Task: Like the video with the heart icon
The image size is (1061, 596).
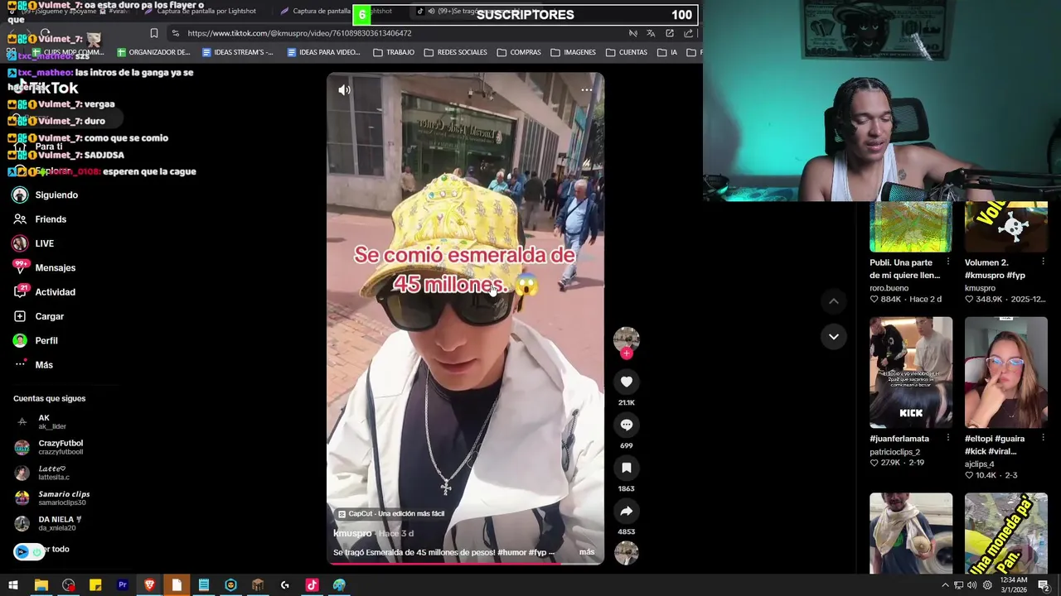Action: click(x=626, y=382)
